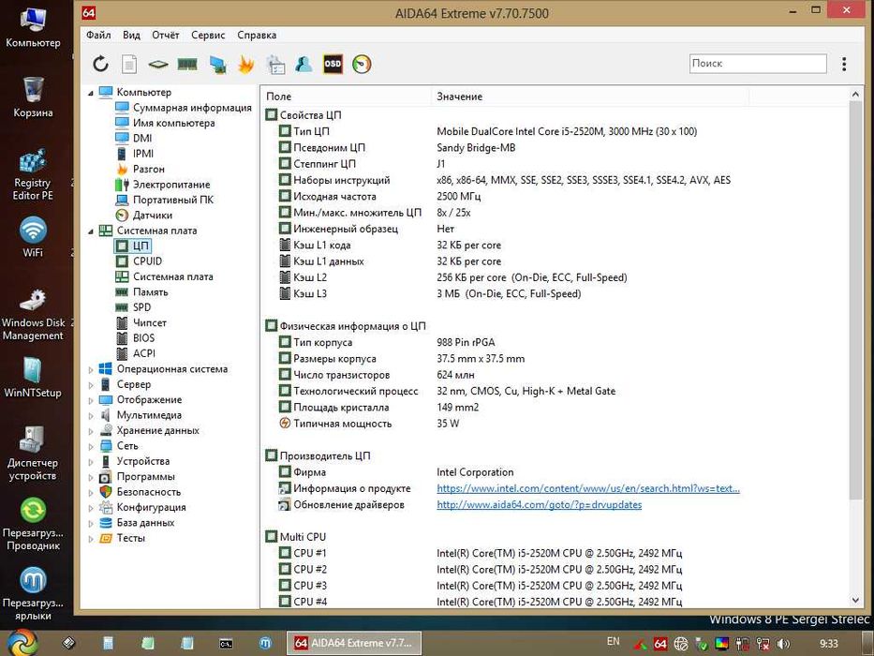Image resolution: width=874 pixels, height=656 pixels.
Task: Collapse the Компьютер tree node
Action: pos(91,93)
